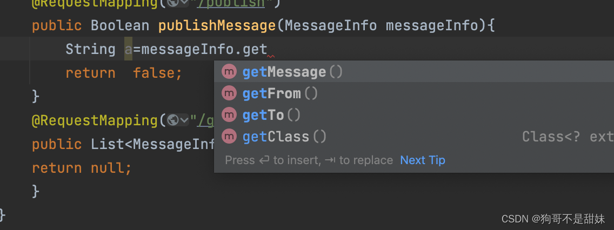Click the method icon beside getFrom()
The width and height of the screenshot is (614, 230).
pyautogui.click(x=229, y=93)
